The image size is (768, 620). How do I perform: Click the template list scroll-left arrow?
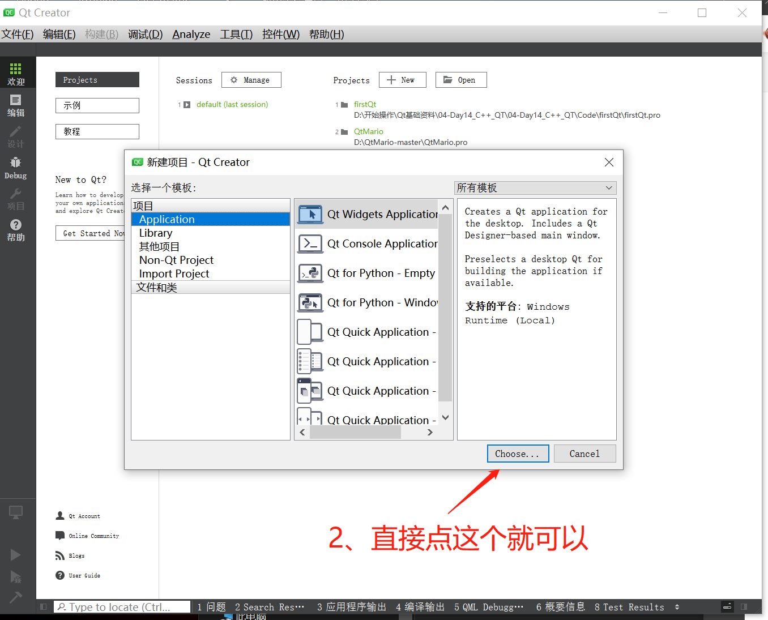pos(302,433)
